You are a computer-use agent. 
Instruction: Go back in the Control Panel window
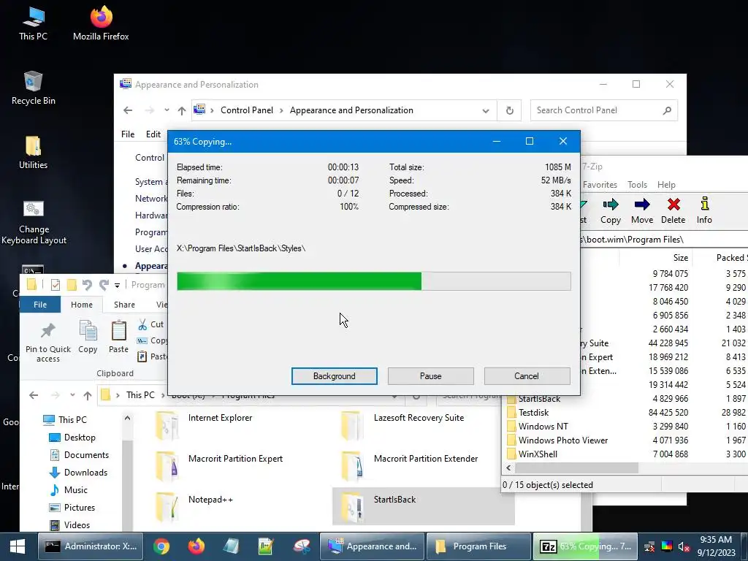[x=128, y=110]
